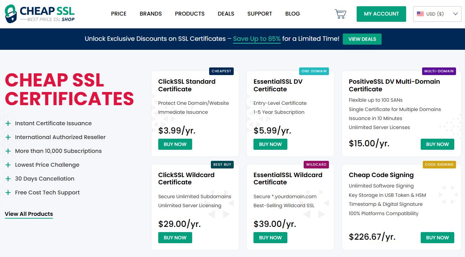465x257 pixels.
Task: Open the PRICE menu
Action: click(119, 14)
